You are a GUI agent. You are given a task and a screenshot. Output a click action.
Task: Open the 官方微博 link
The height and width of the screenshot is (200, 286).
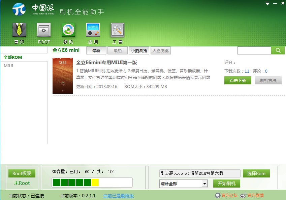[256, 195]
